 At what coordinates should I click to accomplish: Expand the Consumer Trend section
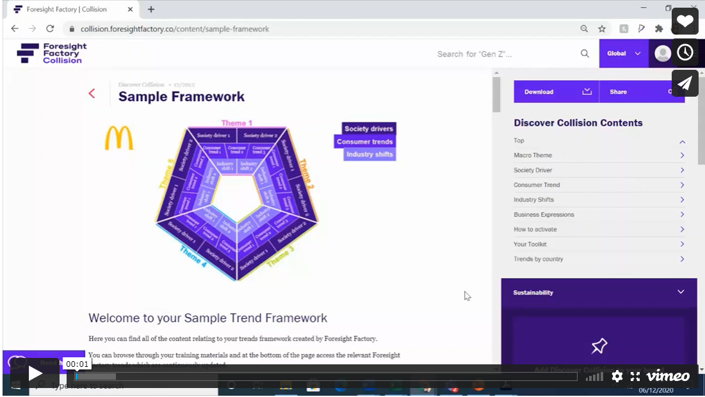pyautogui.click(x=599, y=184)
